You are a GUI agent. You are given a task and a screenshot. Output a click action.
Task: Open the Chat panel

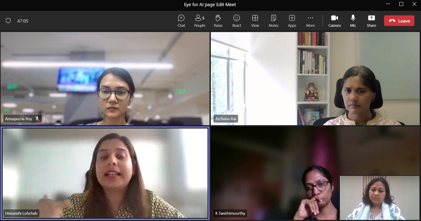[x=181, y=21]
